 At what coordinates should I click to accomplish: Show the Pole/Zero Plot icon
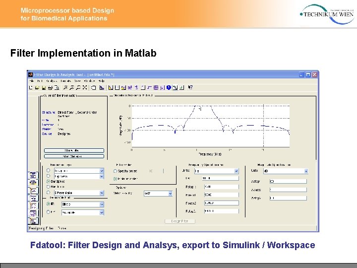tap(156, 87)
